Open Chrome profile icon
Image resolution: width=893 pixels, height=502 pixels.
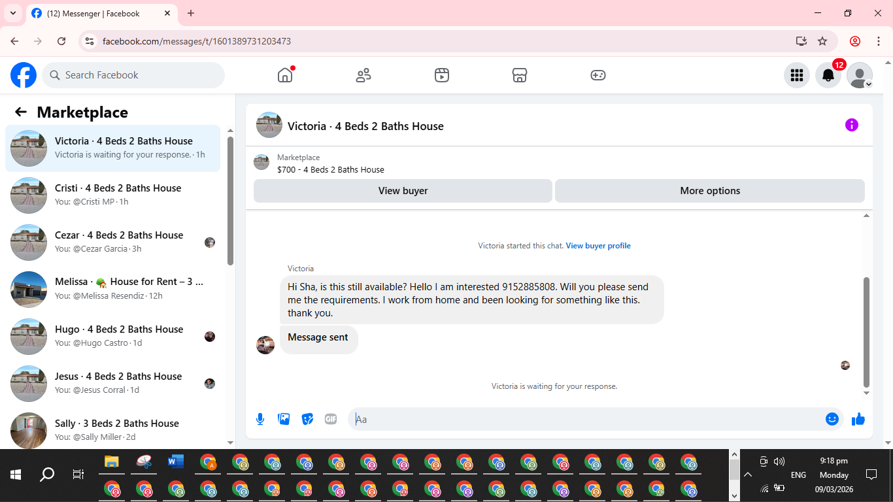tap(855, 41)
